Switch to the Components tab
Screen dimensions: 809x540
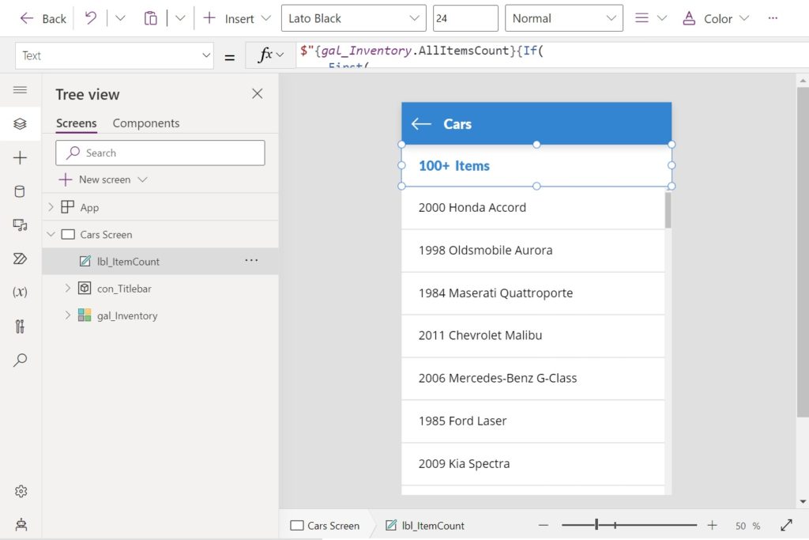(146, 123)
